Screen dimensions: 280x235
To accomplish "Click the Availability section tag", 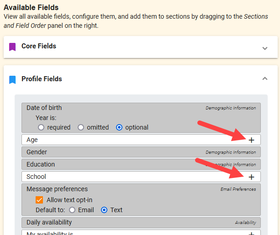I will pyautogui.click(x=246, y=223).
